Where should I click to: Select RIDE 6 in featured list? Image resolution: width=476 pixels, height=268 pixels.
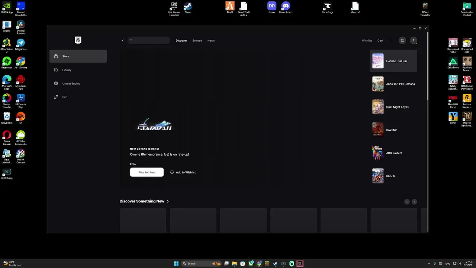393,176
